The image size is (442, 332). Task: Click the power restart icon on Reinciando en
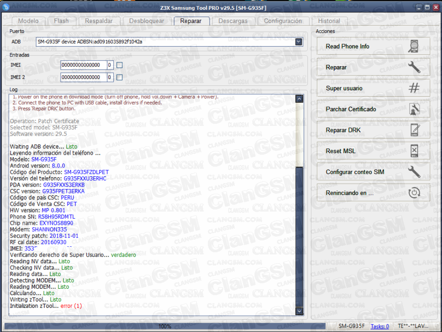coord(414,193)
